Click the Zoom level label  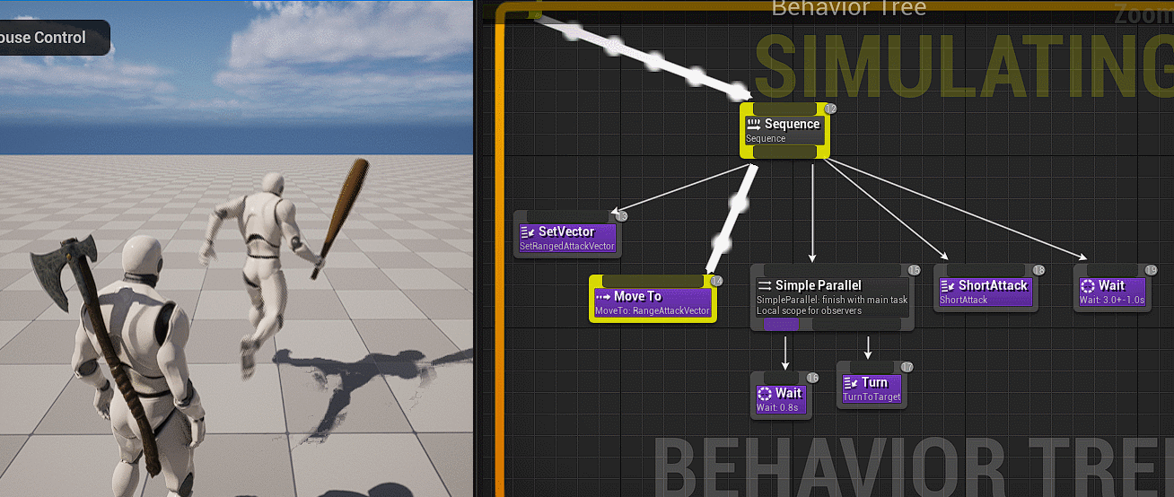tap(1143, 13)
